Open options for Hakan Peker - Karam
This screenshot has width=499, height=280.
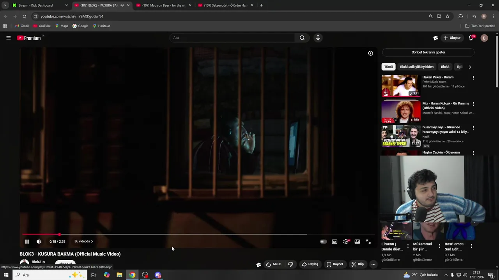[x=473, y=78]
